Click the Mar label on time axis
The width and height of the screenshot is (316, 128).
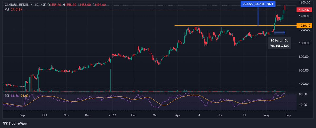(x=155, y=115)
